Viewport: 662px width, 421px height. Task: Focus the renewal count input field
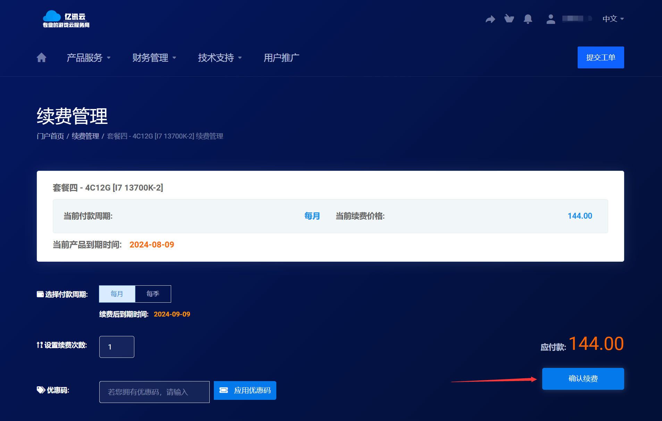coord(117,347)
